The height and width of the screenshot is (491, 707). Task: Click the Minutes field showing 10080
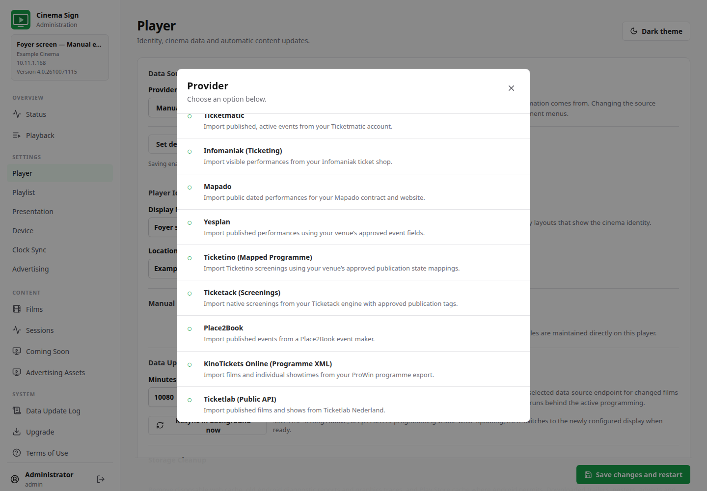coord(163,397)
